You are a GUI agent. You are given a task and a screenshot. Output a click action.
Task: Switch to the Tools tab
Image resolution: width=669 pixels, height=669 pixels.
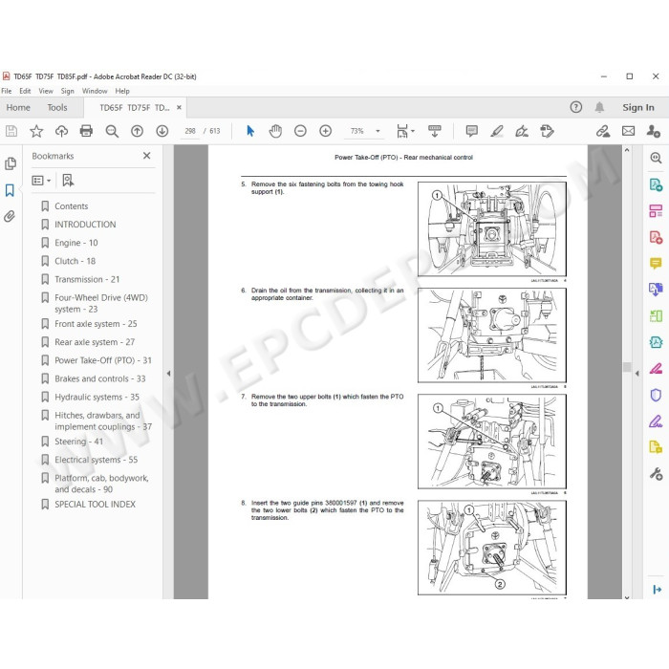(57, 107)
